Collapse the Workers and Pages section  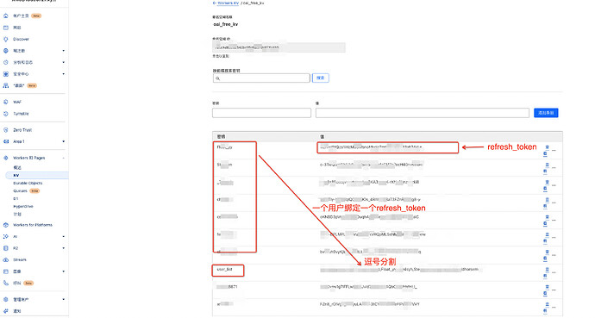63,158
